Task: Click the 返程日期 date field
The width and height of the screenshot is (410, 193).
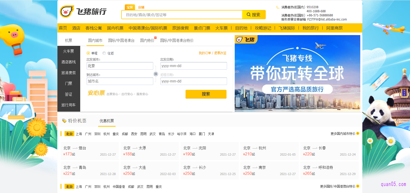Action: pos(194,81)
